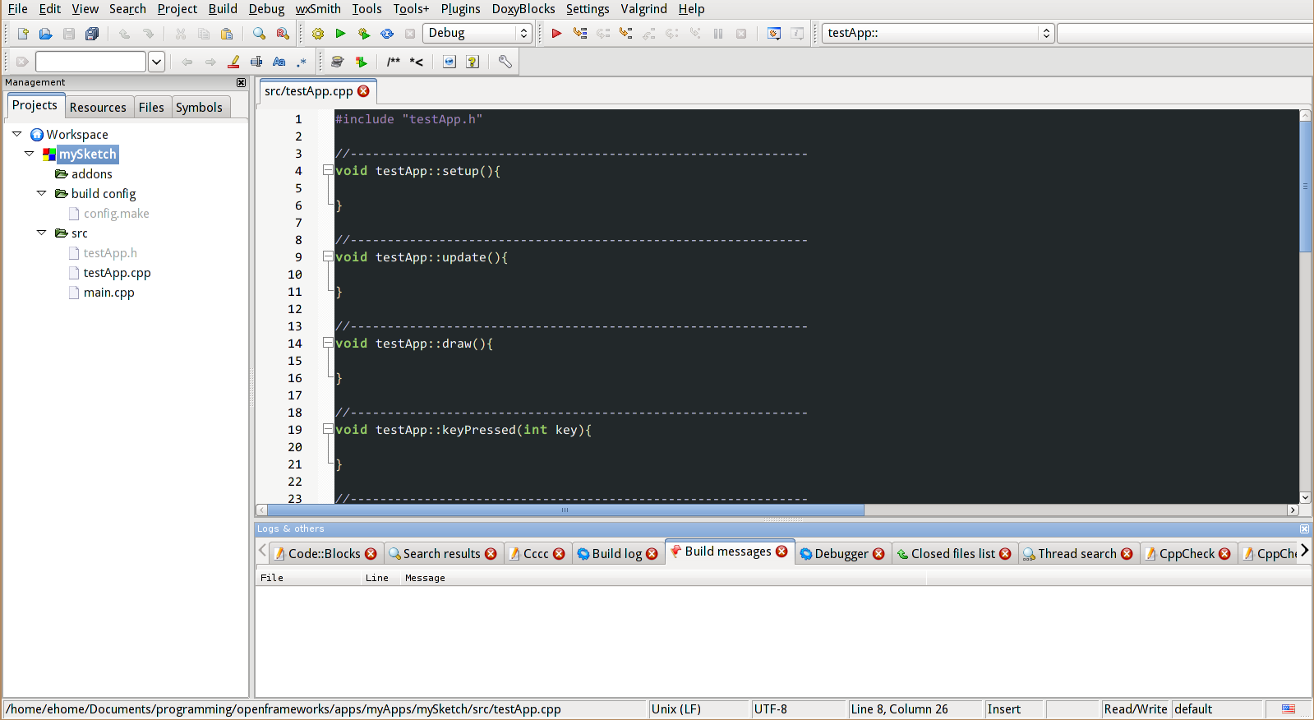The image size is (1314, 720).
Task: Open the testApp:: scope dropdown
Action: tap(938, 33)
